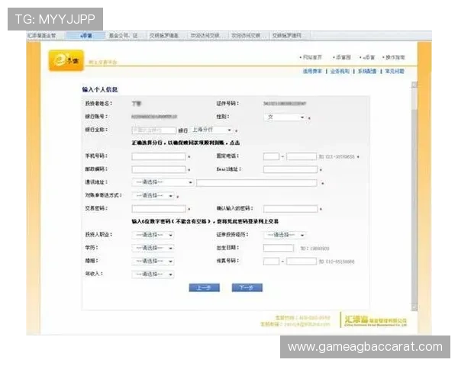Focus the 手机号码 mobile number field
458x366 pixels.
point(159,156)
